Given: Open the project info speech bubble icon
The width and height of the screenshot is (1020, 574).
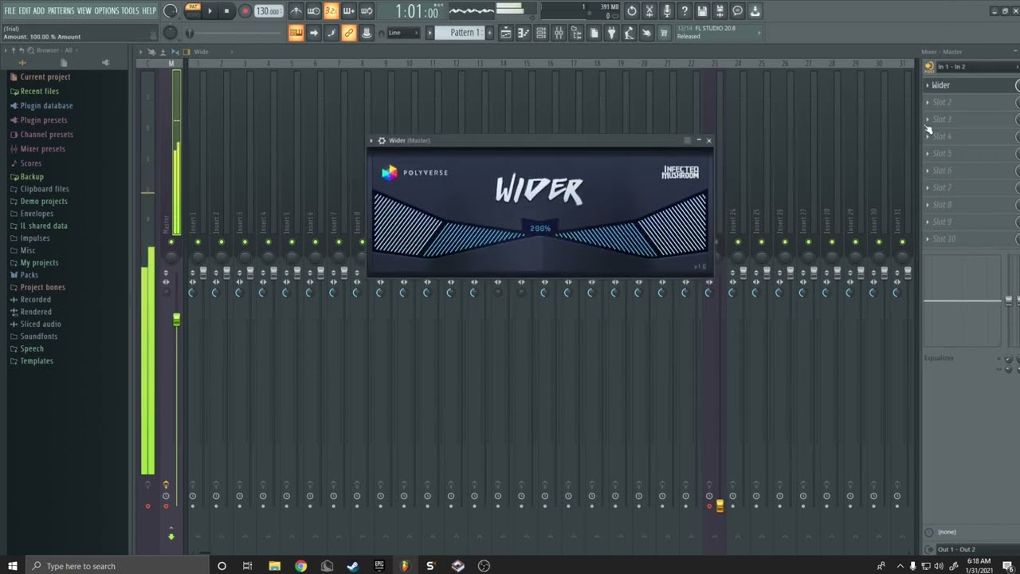Looking at the screenshot, I should click(737, 11).
